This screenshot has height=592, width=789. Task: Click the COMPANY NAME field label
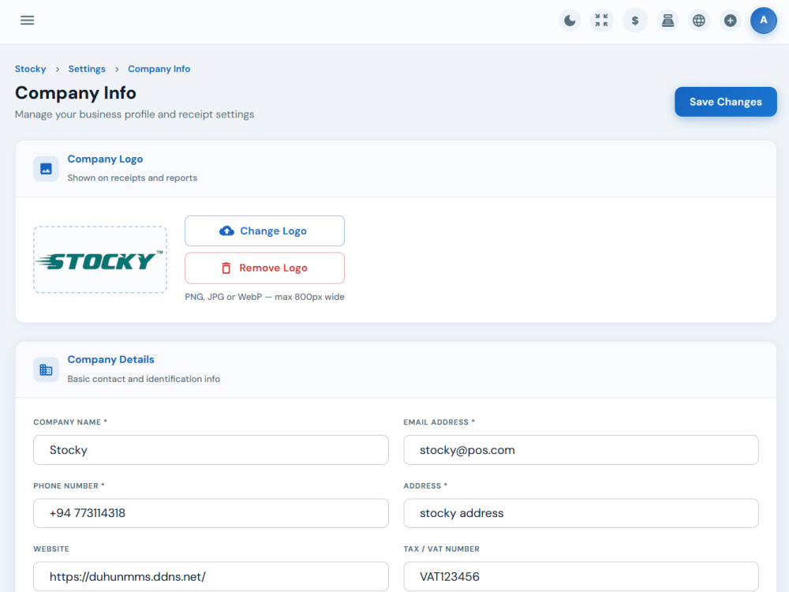[70, 422]
